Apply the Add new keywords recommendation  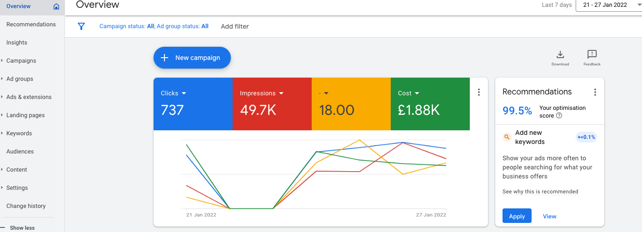(x=517, y=216)
